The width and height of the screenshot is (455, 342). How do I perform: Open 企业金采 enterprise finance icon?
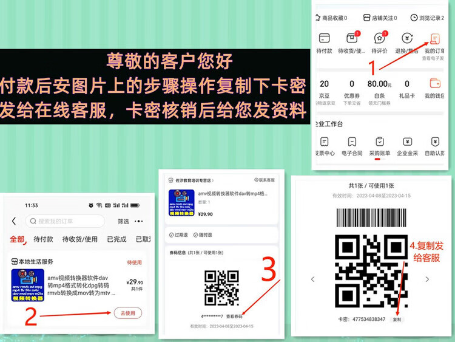(408, 142)
